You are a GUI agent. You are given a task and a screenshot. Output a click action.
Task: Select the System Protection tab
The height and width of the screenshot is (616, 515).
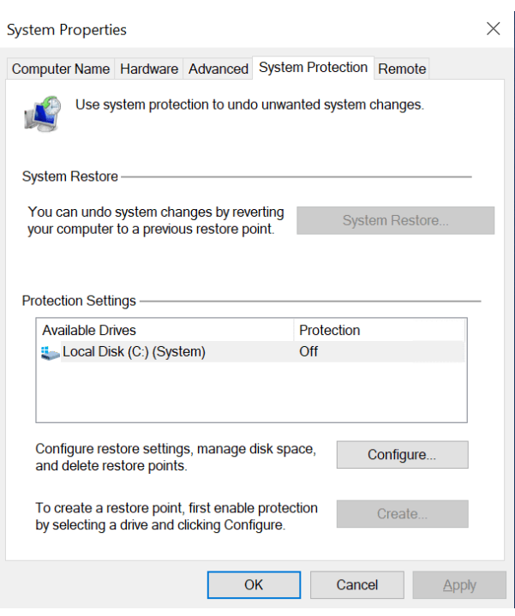tap(313, 68)
